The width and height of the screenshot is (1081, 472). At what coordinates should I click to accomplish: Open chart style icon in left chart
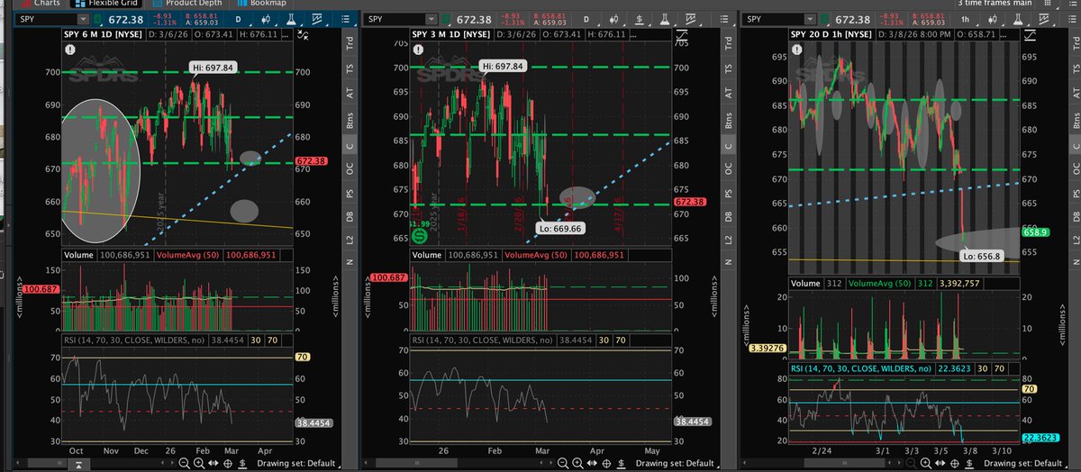pyautogui.click(x=268, y=19)
